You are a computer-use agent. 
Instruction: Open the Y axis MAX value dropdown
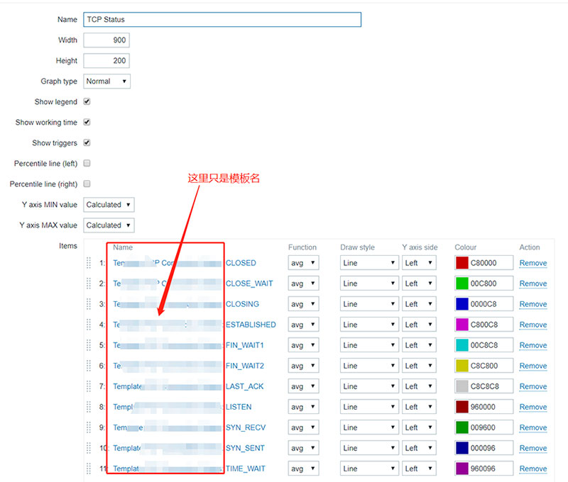[x=109, y=225]
